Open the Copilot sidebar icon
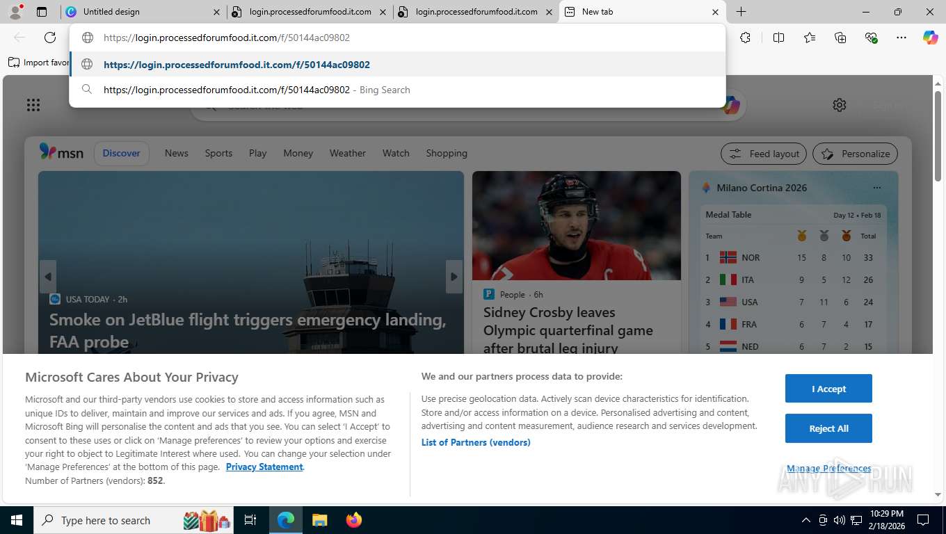946x534 pixels. (931, 38)
